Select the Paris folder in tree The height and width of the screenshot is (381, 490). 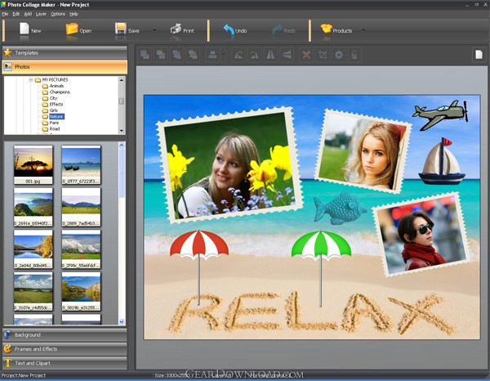tap(54, 123)
